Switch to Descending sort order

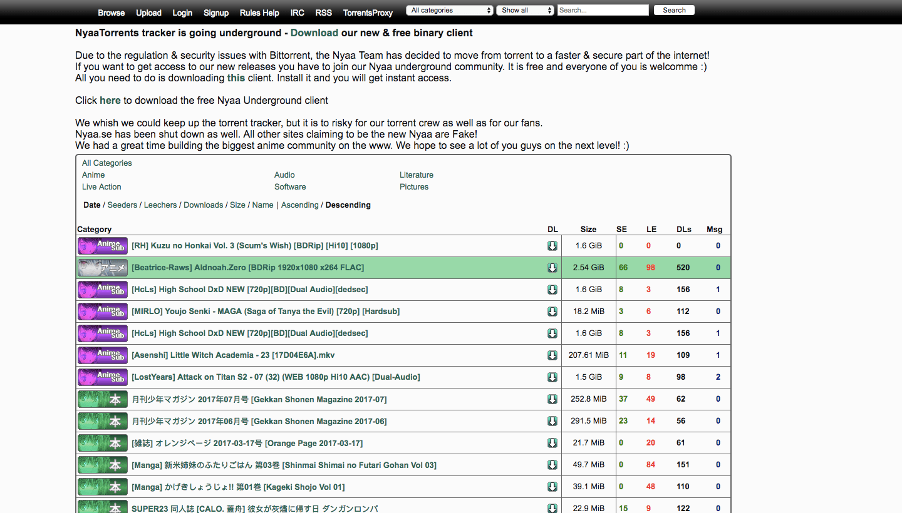point(348,205)
